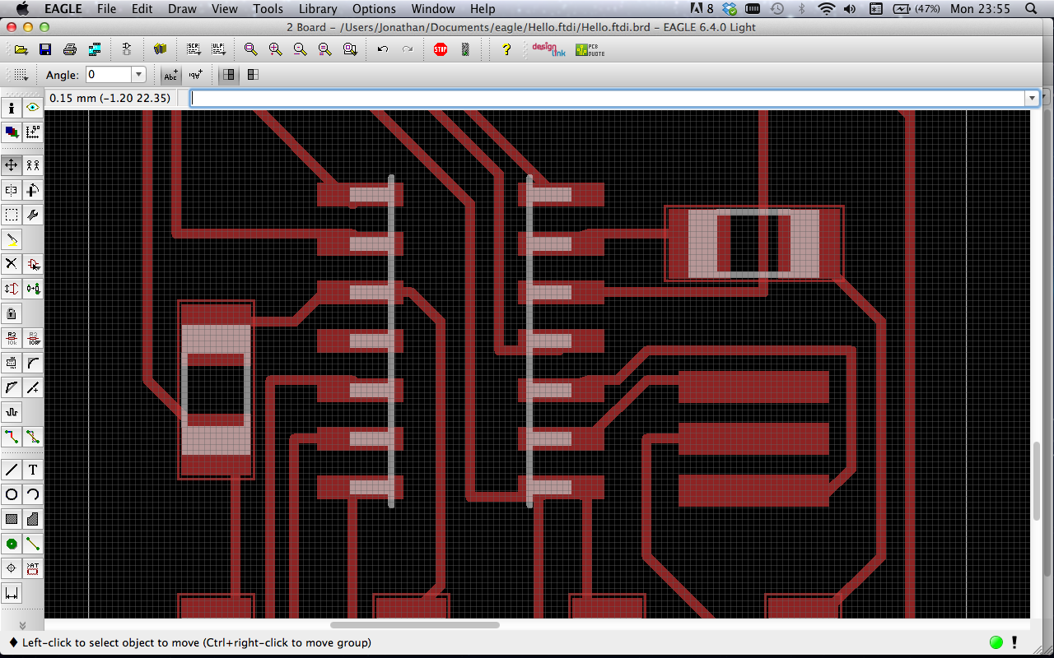The image size is (1054, 658).
Task: Select the Circle drawing tool
Action: (x=12, y=494)
